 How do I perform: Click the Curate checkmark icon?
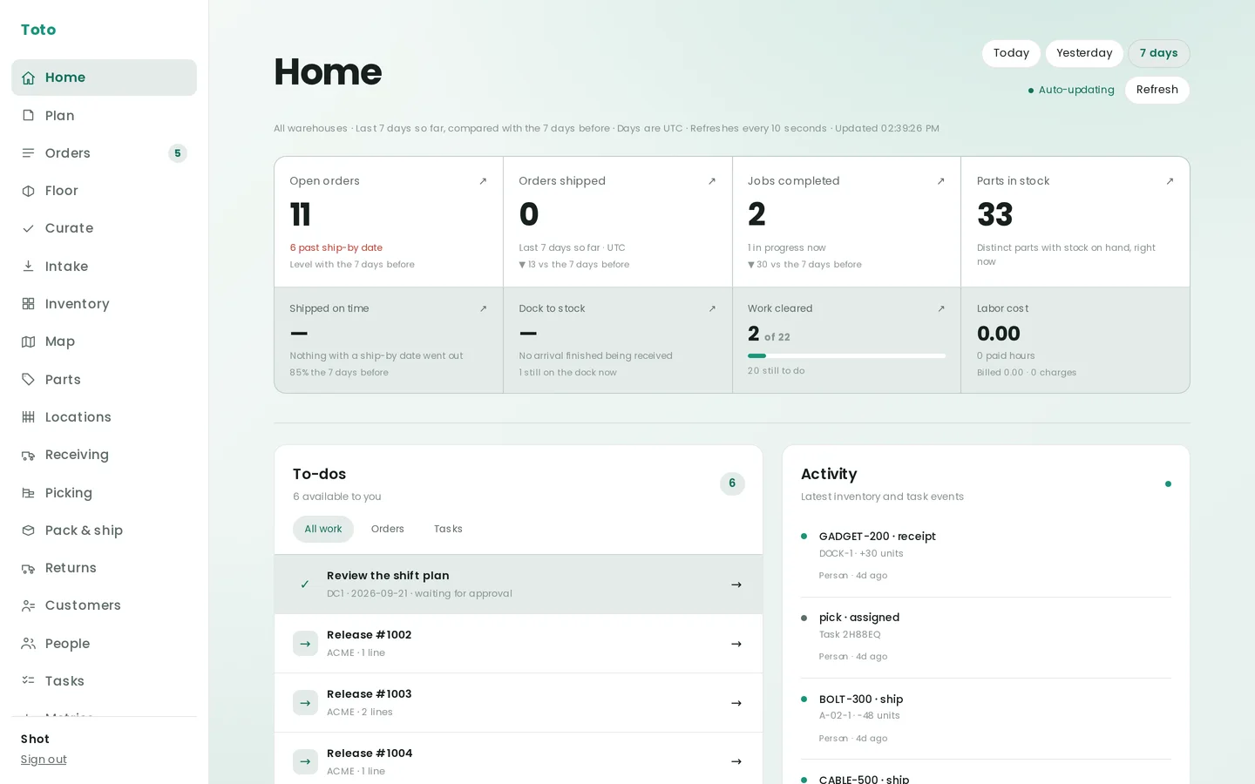tap(28, 228)
